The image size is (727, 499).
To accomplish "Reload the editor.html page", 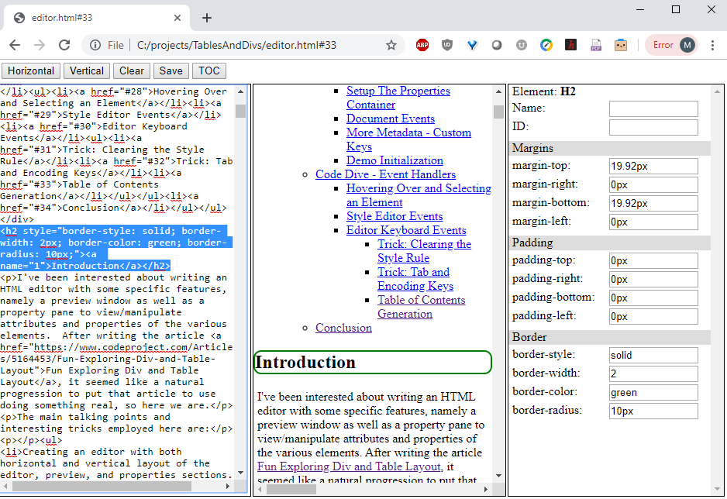I will (x=64, y=45).
